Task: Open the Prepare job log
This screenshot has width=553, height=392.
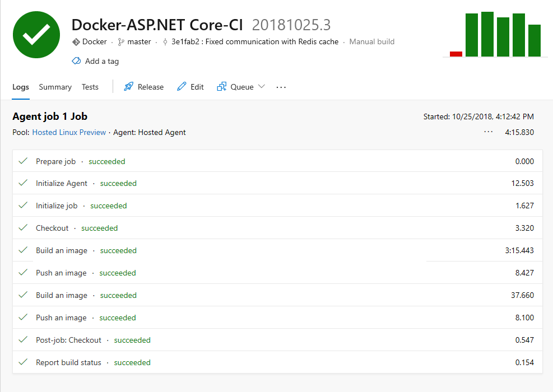Action: tap(277, 161)
